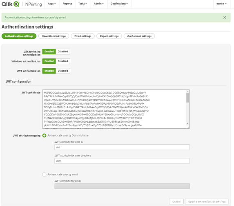Image resolution: width=234 pixels, height=206 pixels.
Task: Focus the JWT attribute for user directory field
Action: [122, 161]
